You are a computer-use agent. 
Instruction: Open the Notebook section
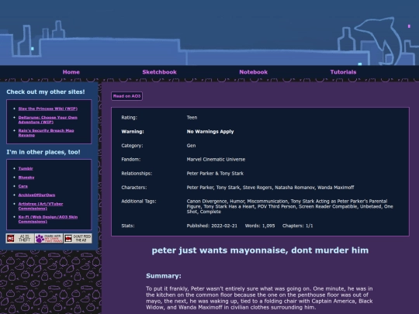tap(253, 72)
